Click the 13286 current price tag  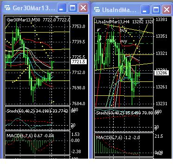point(161,73)
